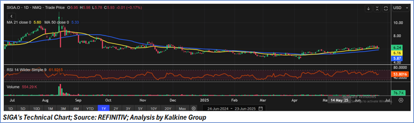Image resolution: width=414 pixels, height=123 pixels.
Task: Select the highlighted 1Y range tab
Action: click(103, 108)
